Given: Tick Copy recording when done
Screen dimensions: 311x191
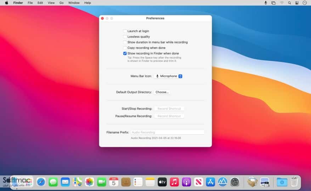Looking at the screenshot, I should tap(125, 48).
